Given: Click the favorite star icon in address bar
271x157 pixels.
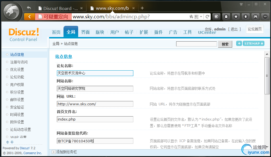Looking at the screenshot, I should [191, 17].
